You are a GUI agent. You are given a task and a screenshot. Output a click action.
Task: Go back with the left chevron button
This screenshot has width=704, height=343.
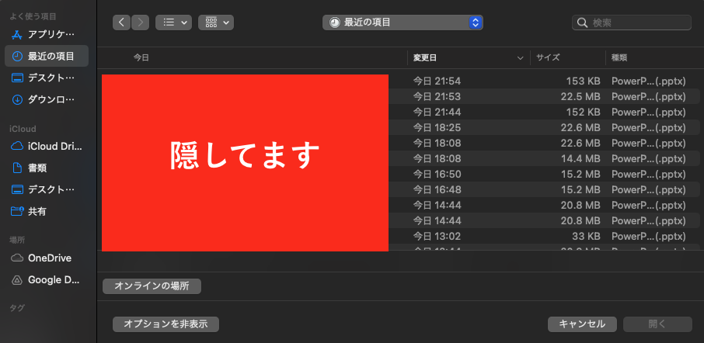tap(121, 23)
